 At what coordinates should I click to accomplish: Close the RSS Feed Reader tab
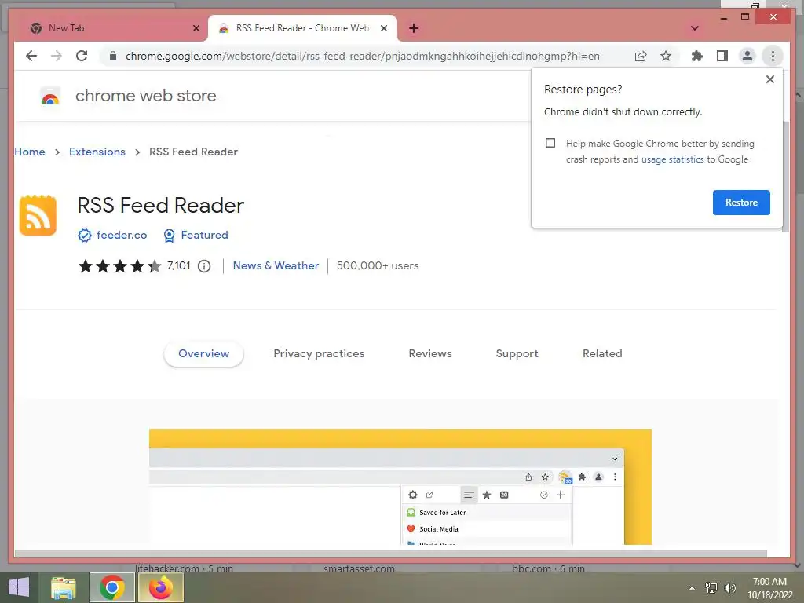pos(383,28)
